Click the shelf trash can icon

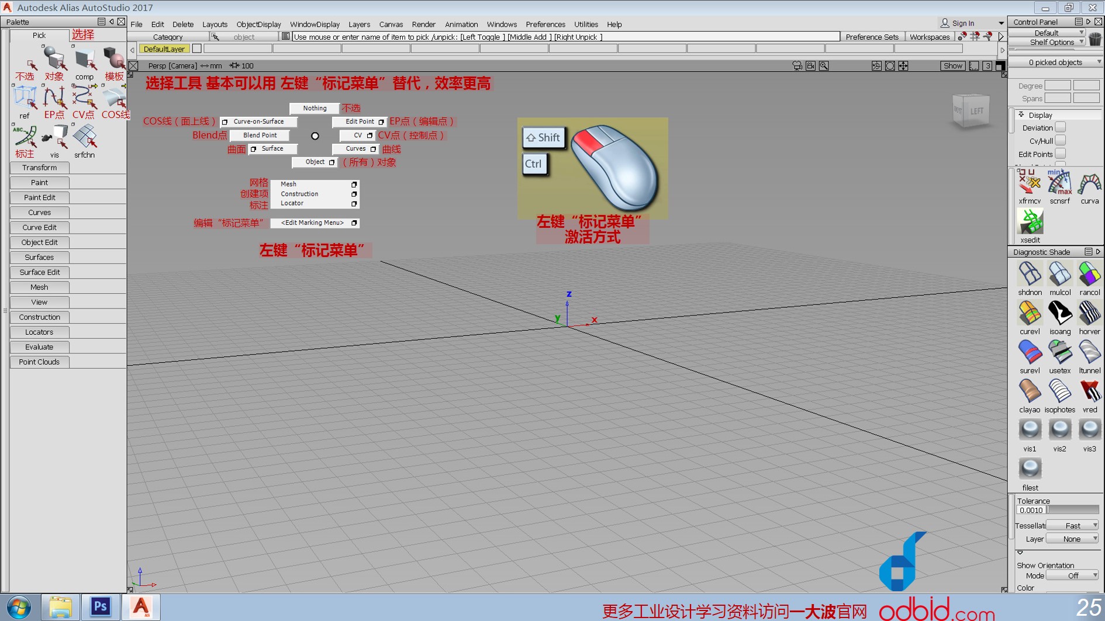click(1095, 39)
